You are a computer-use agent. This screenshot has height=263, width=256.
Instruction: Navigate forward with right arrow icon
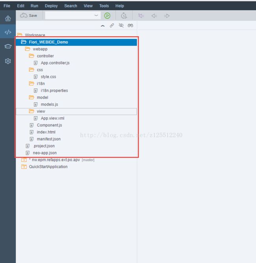(x=167, y=16)
